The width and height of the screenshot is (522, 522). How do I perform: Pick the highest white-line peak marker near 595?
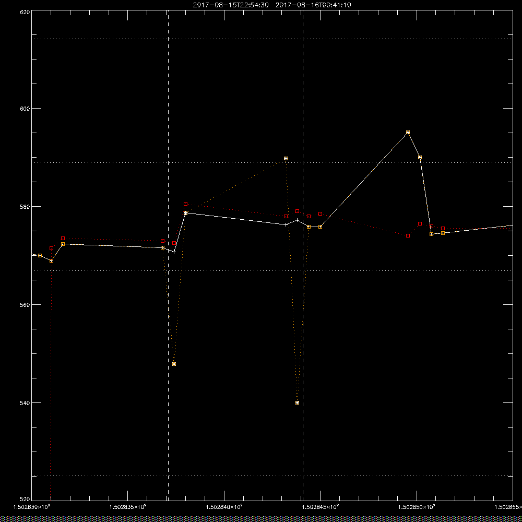tap(408, 133)
